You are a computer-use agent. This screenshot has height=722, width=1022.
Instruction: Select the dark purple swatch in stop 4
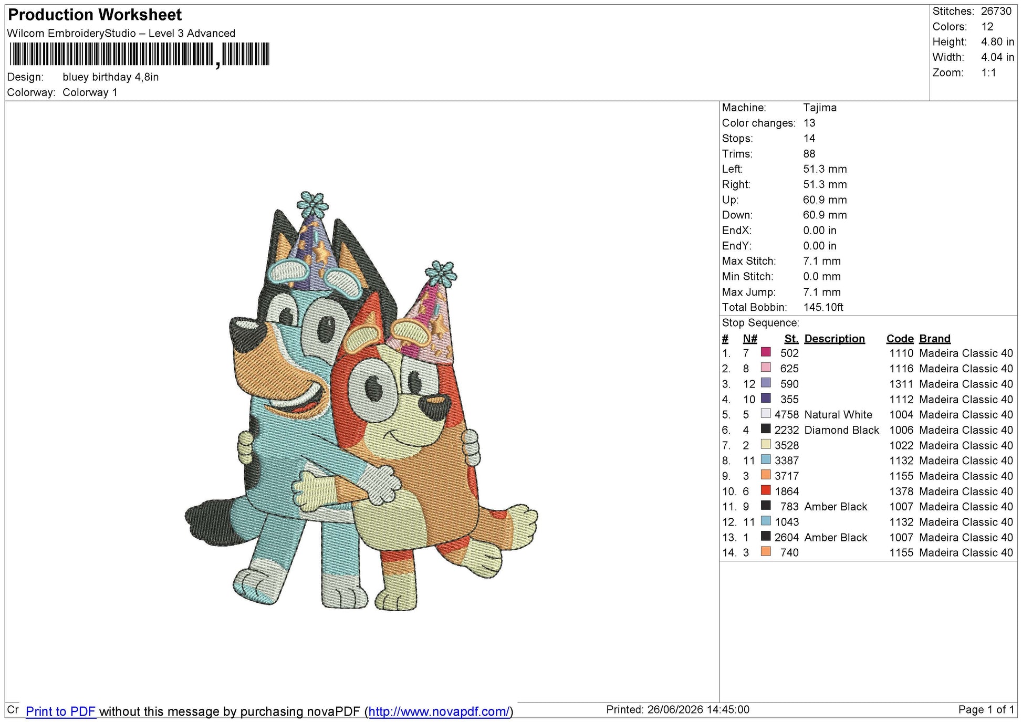pos(766,399)
